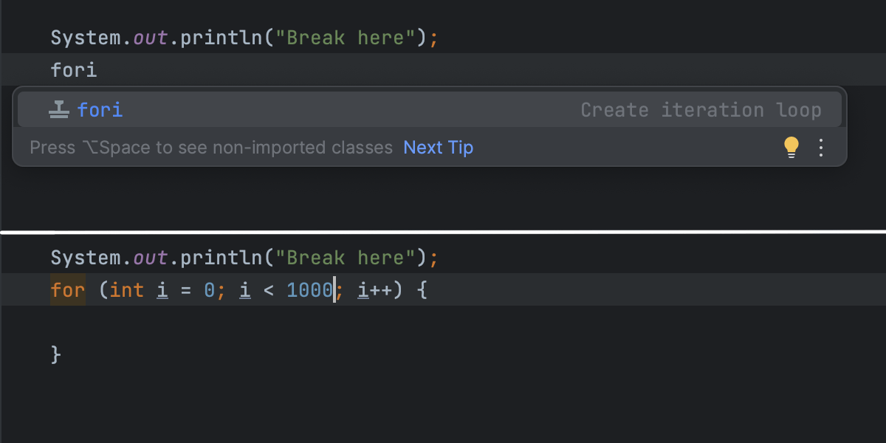Click the 'Create iteration loop' description text
Screen dimensions: 886x443
pyautogui.click(x=701, y=110)
